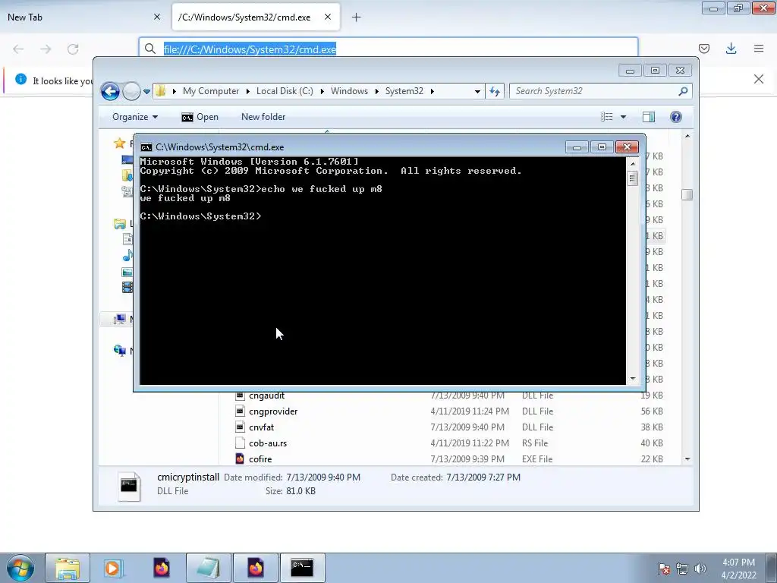Close the New Tab tab
This screenshot has height=583, width=777.
coord(156,17)
